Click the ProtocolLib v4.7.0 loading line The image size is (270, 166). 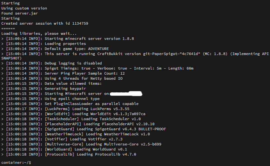tap(91, 154)
